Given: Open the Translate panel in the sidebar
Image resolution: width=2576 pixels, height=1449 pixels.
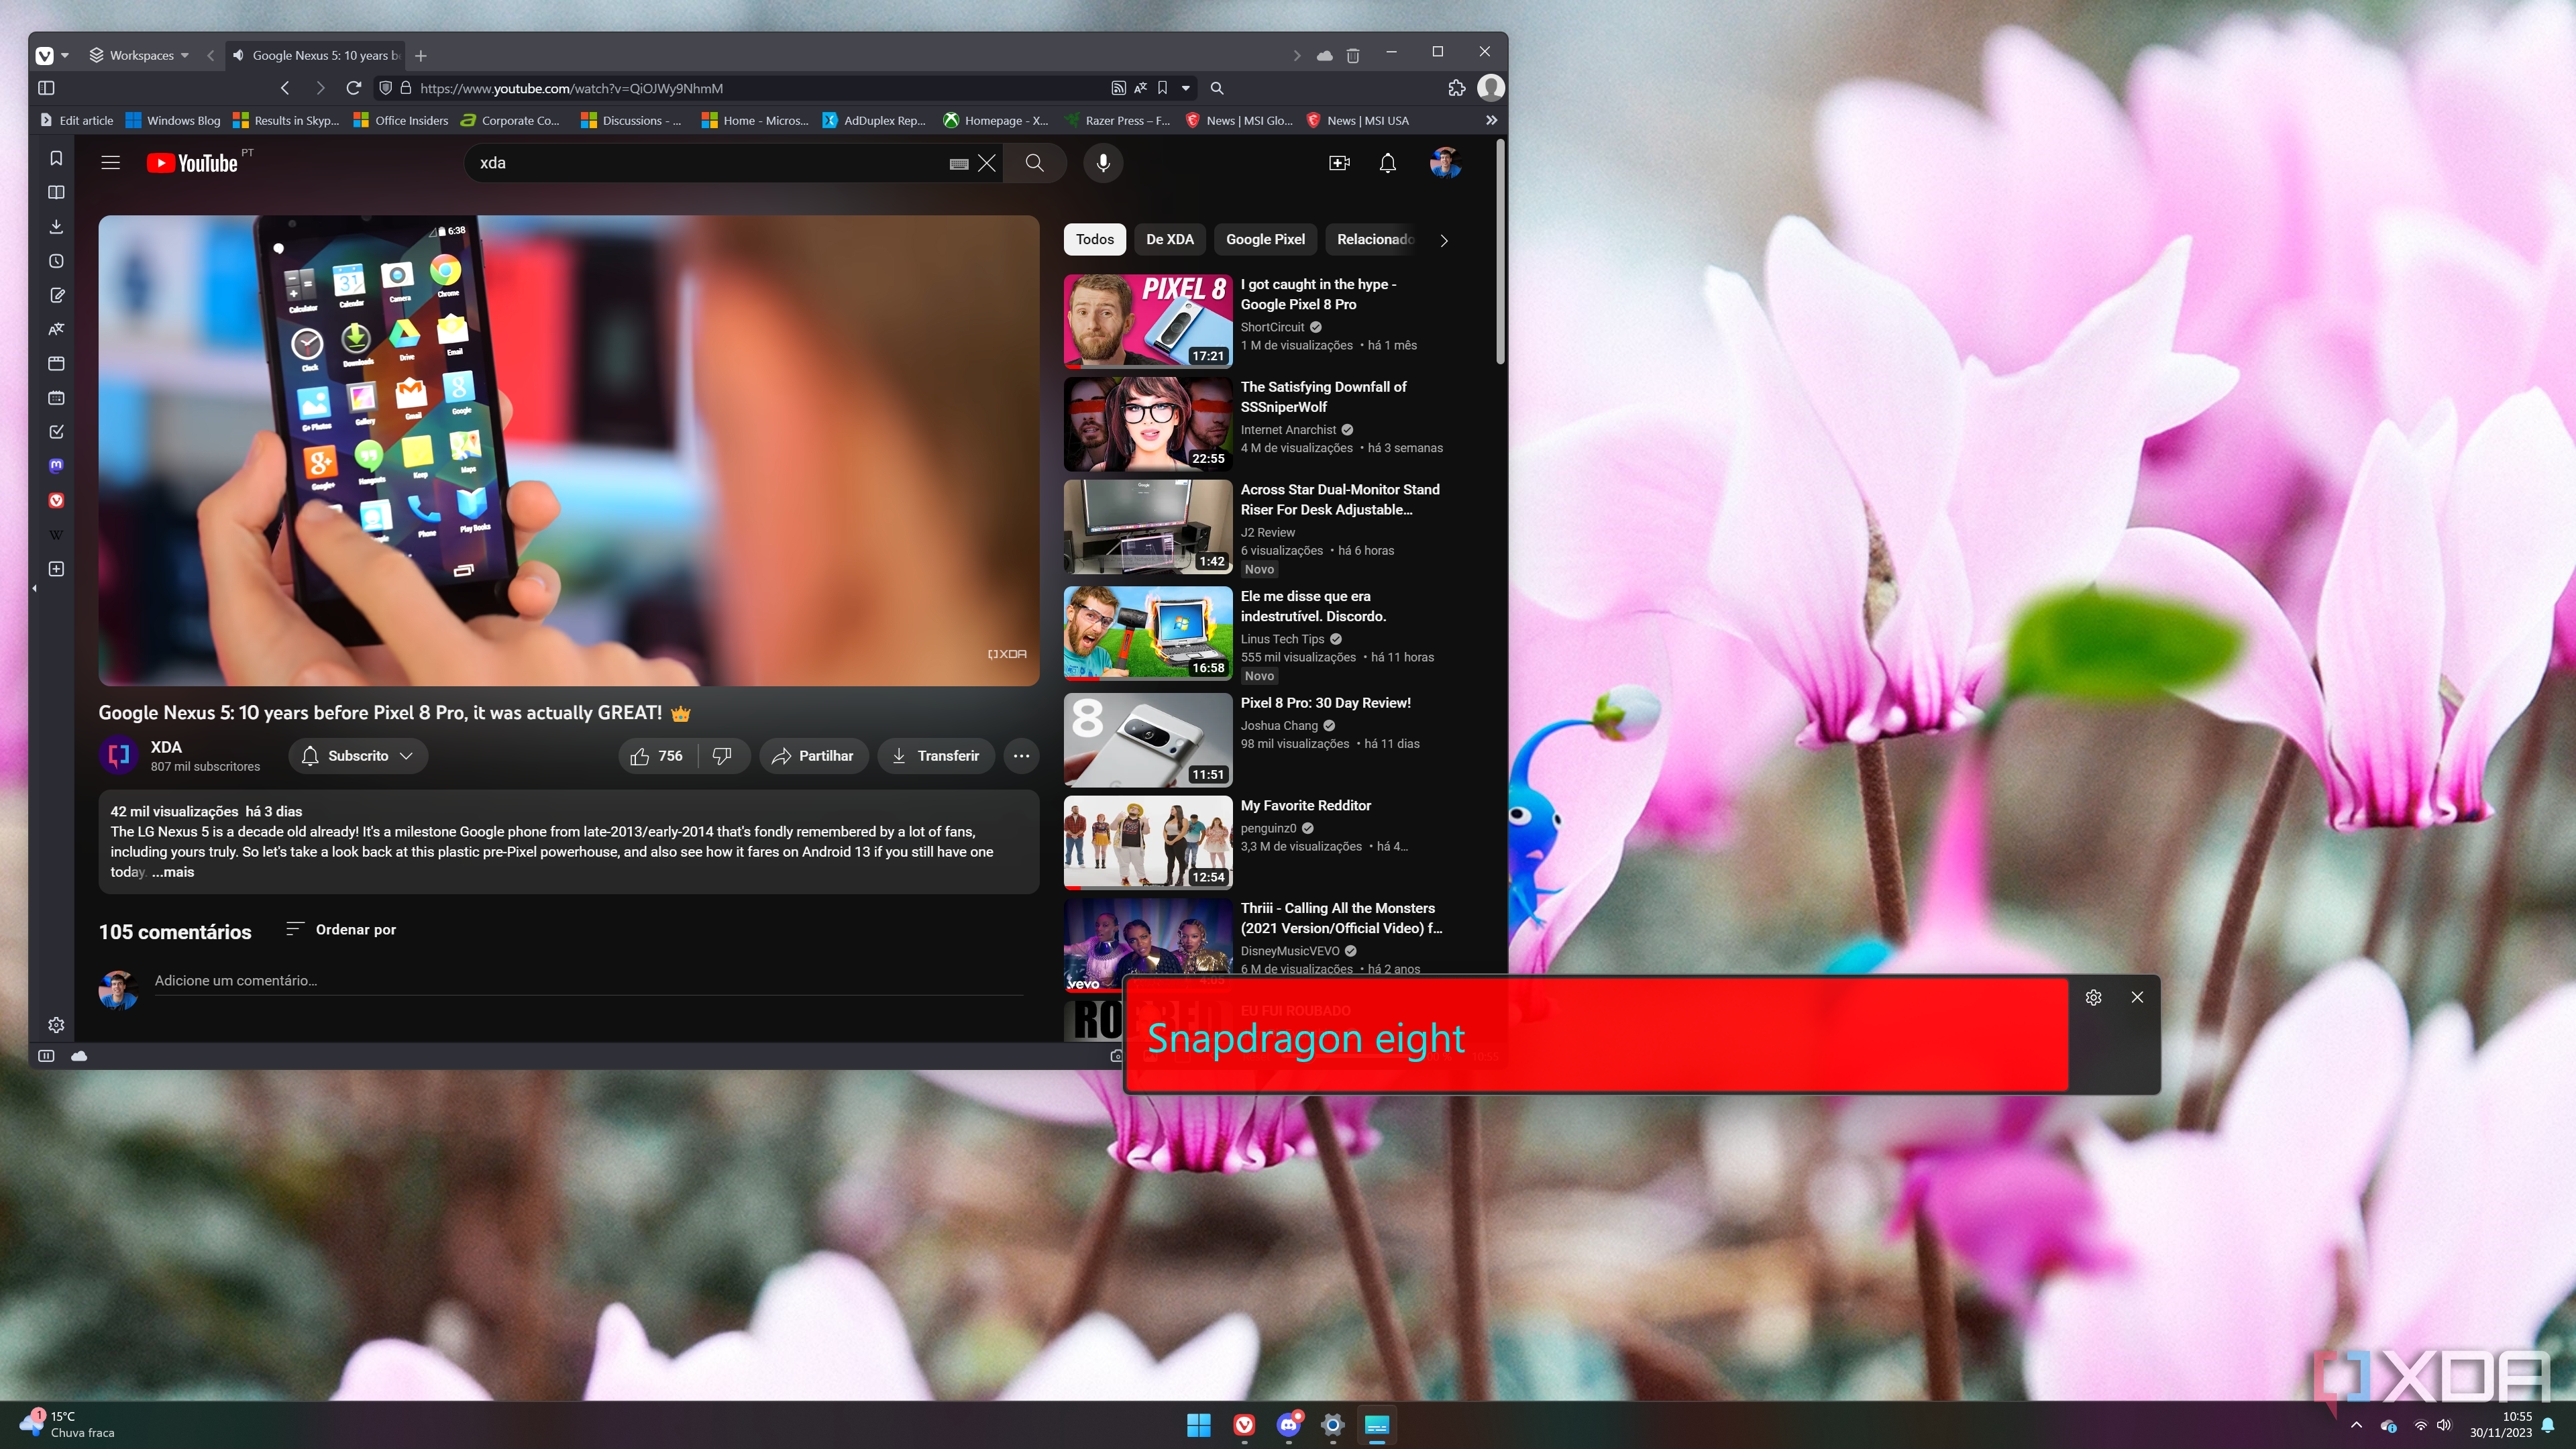Looking at the screenshot, I should [x=56, y=329].
